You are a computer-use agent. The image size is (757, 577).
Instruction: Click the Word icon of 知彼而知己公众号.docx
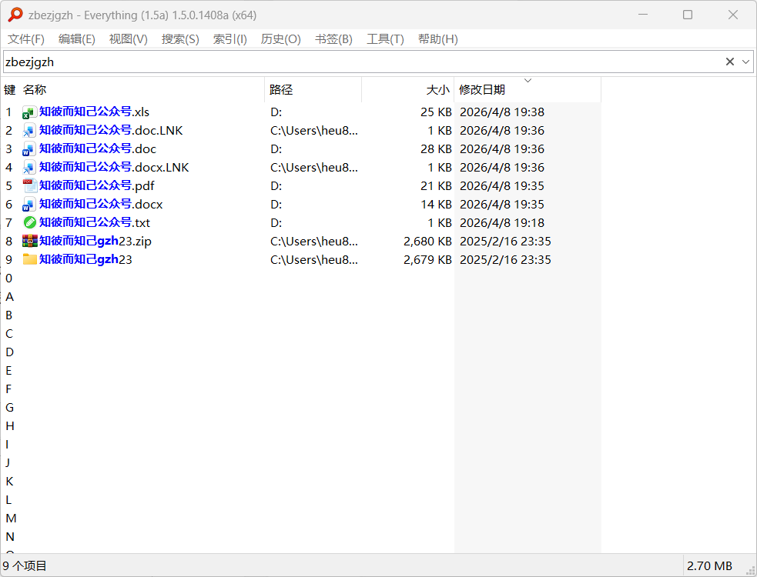29,205
